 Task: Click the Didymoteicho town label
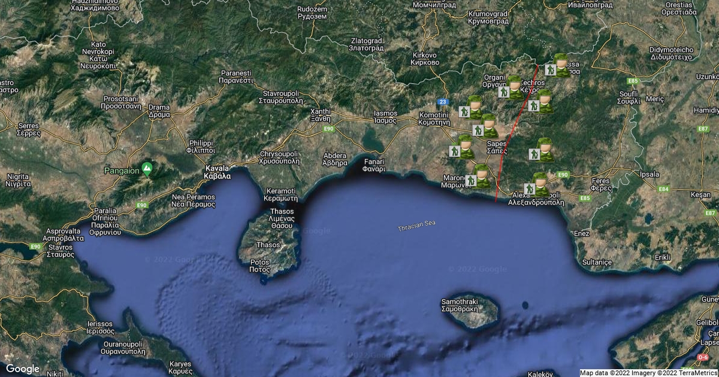pyautogui.click(x=672, y=53)
